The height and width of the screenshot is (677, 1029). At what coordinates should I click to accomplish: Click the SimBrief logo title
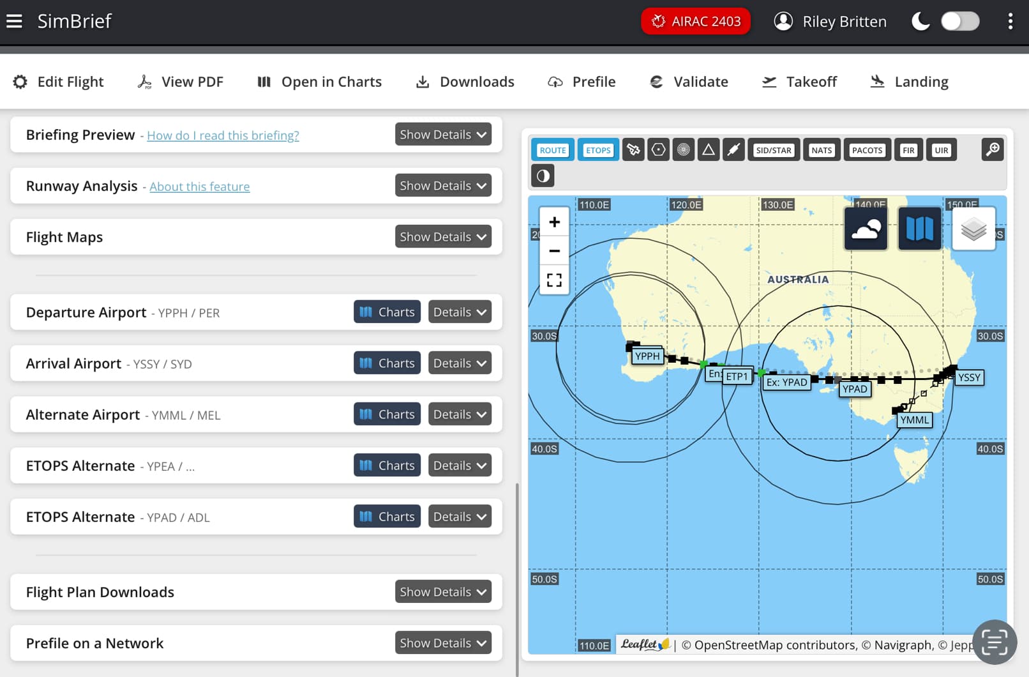click(x=74, y=21)
